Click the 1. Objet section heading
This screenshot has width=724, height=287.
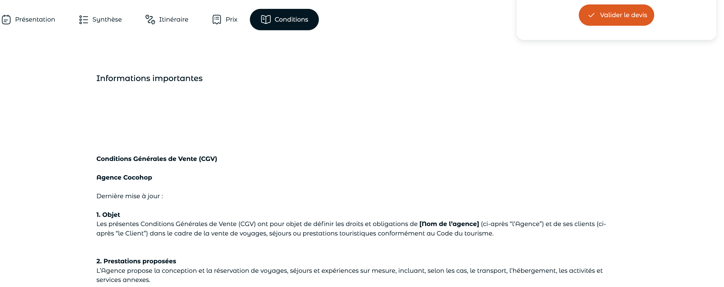[x=108, y=215]
